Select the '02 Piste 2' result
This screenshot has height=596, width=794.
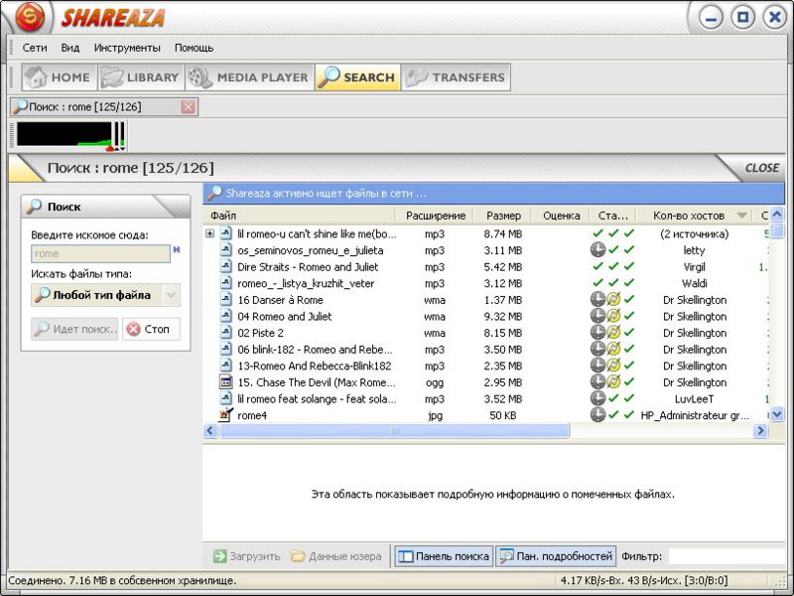tap(260, 333)
